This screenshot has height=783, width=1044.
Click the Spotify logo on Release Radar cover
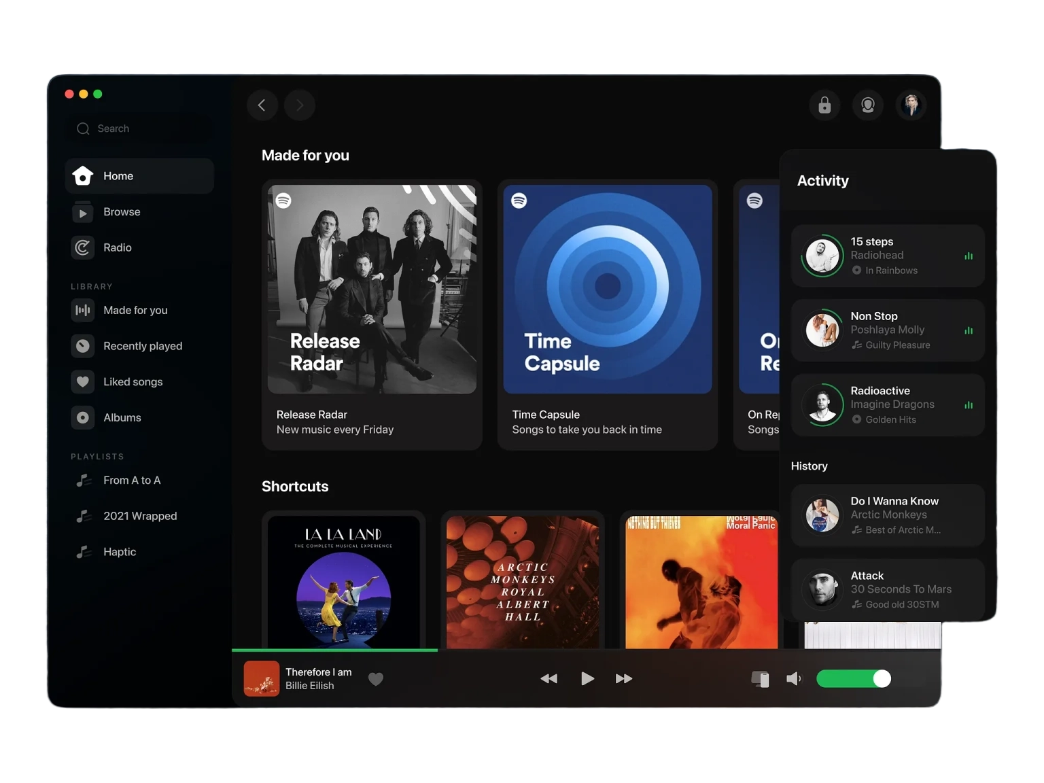283,201
